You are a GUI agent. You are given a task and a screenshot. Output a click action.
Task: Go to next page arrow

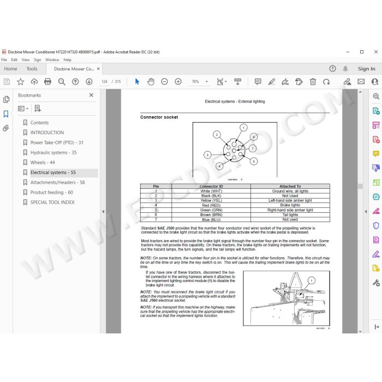(x=89, y=82)
